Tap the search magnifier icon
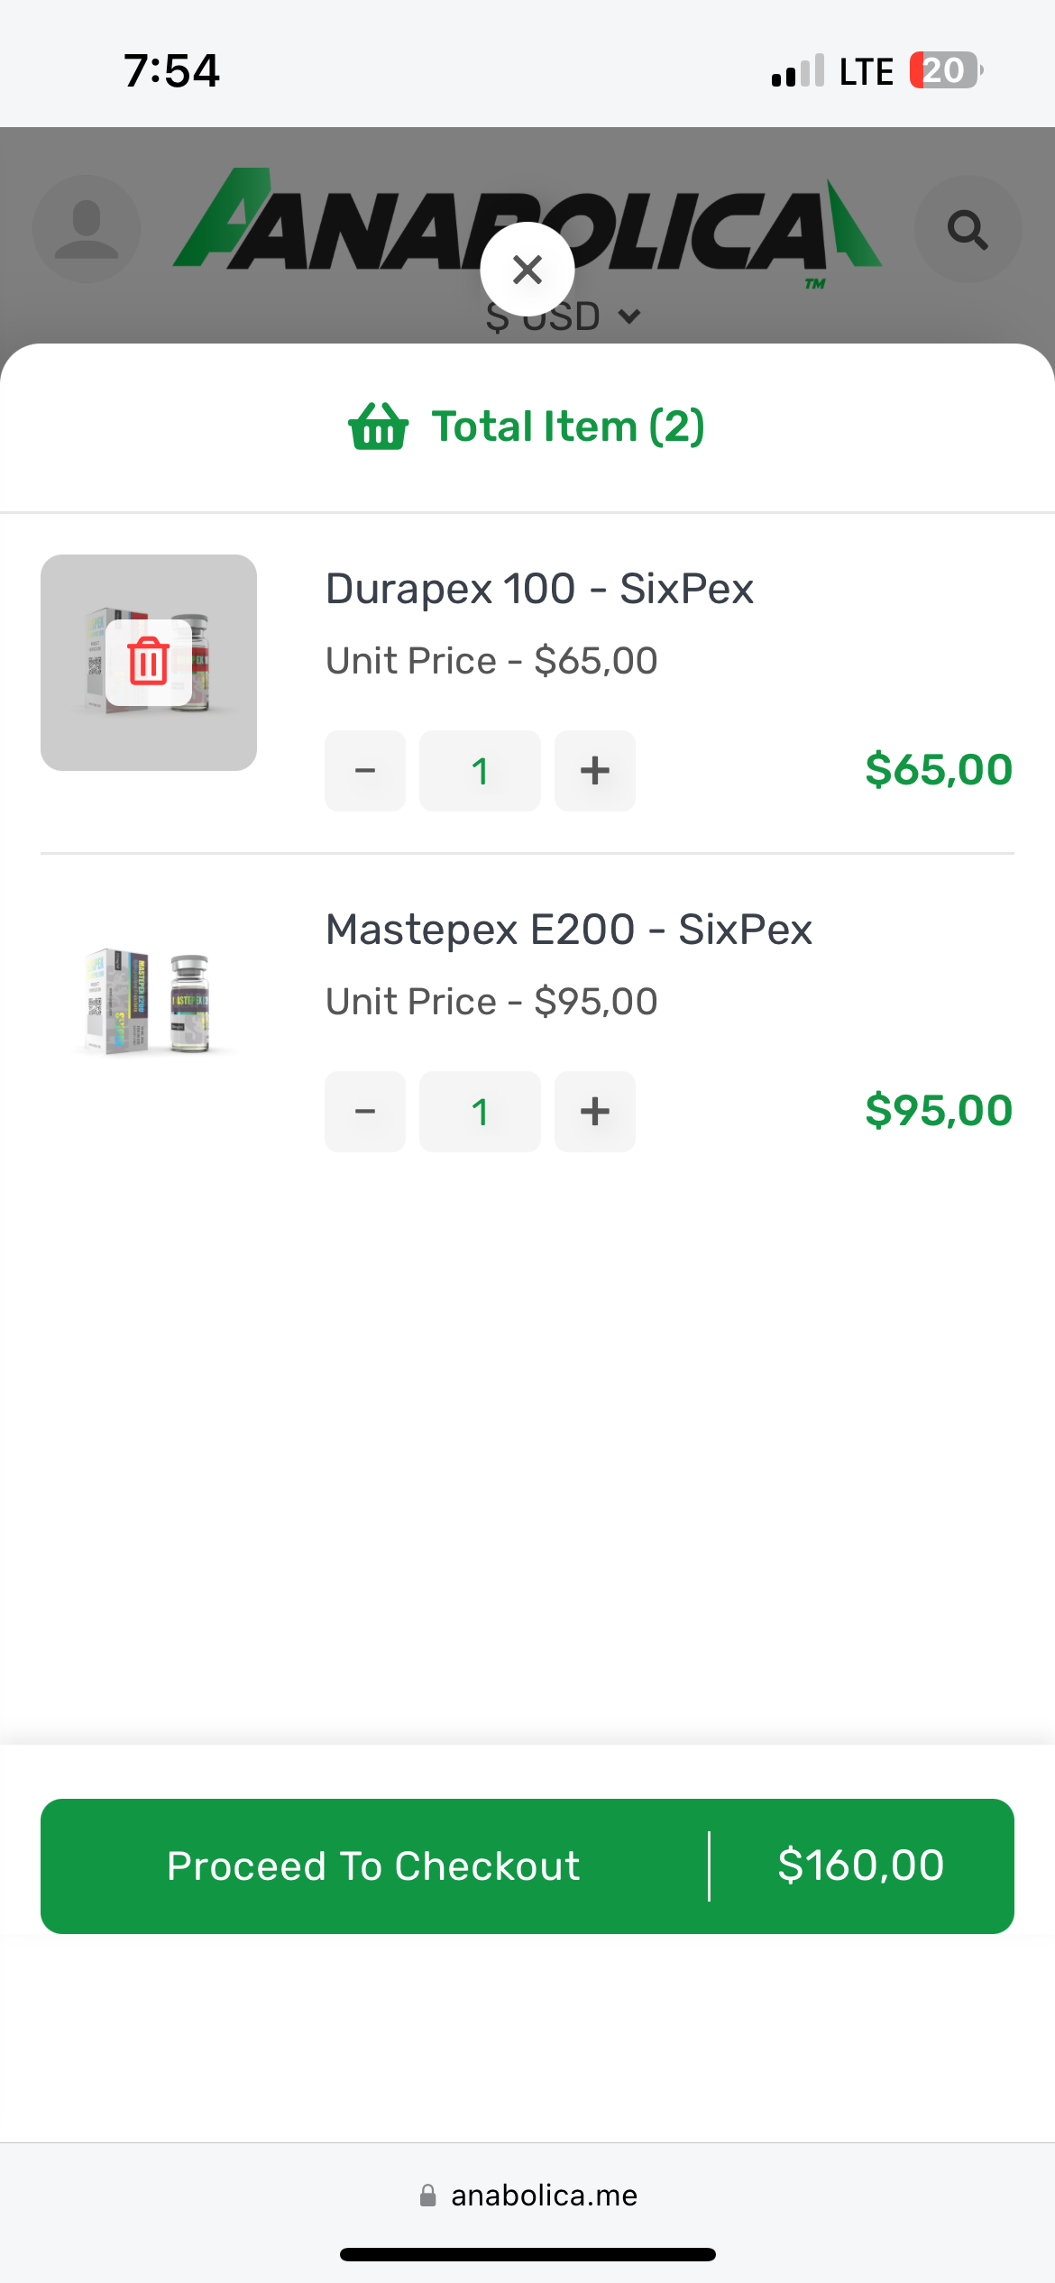Viewport: 1055px width, 2283px height. click(968, 229)
